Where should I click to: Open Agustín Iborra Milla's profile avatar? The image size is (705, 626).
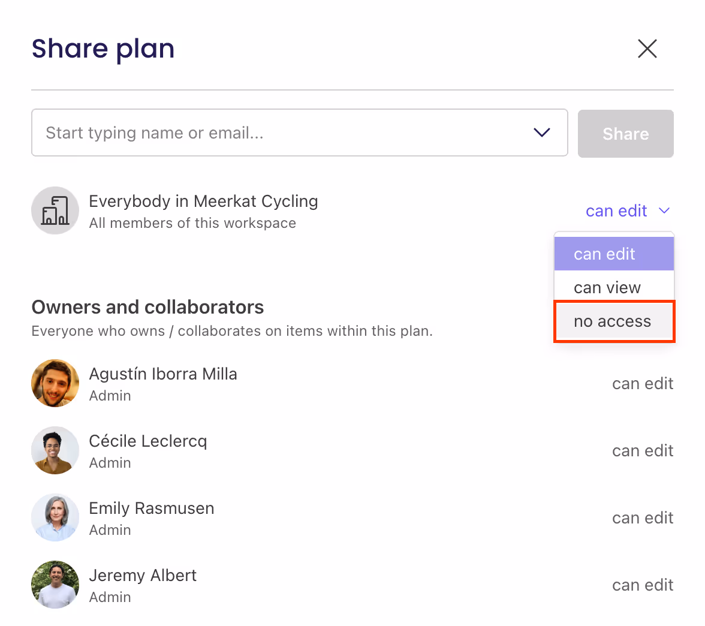click(55, 383)
